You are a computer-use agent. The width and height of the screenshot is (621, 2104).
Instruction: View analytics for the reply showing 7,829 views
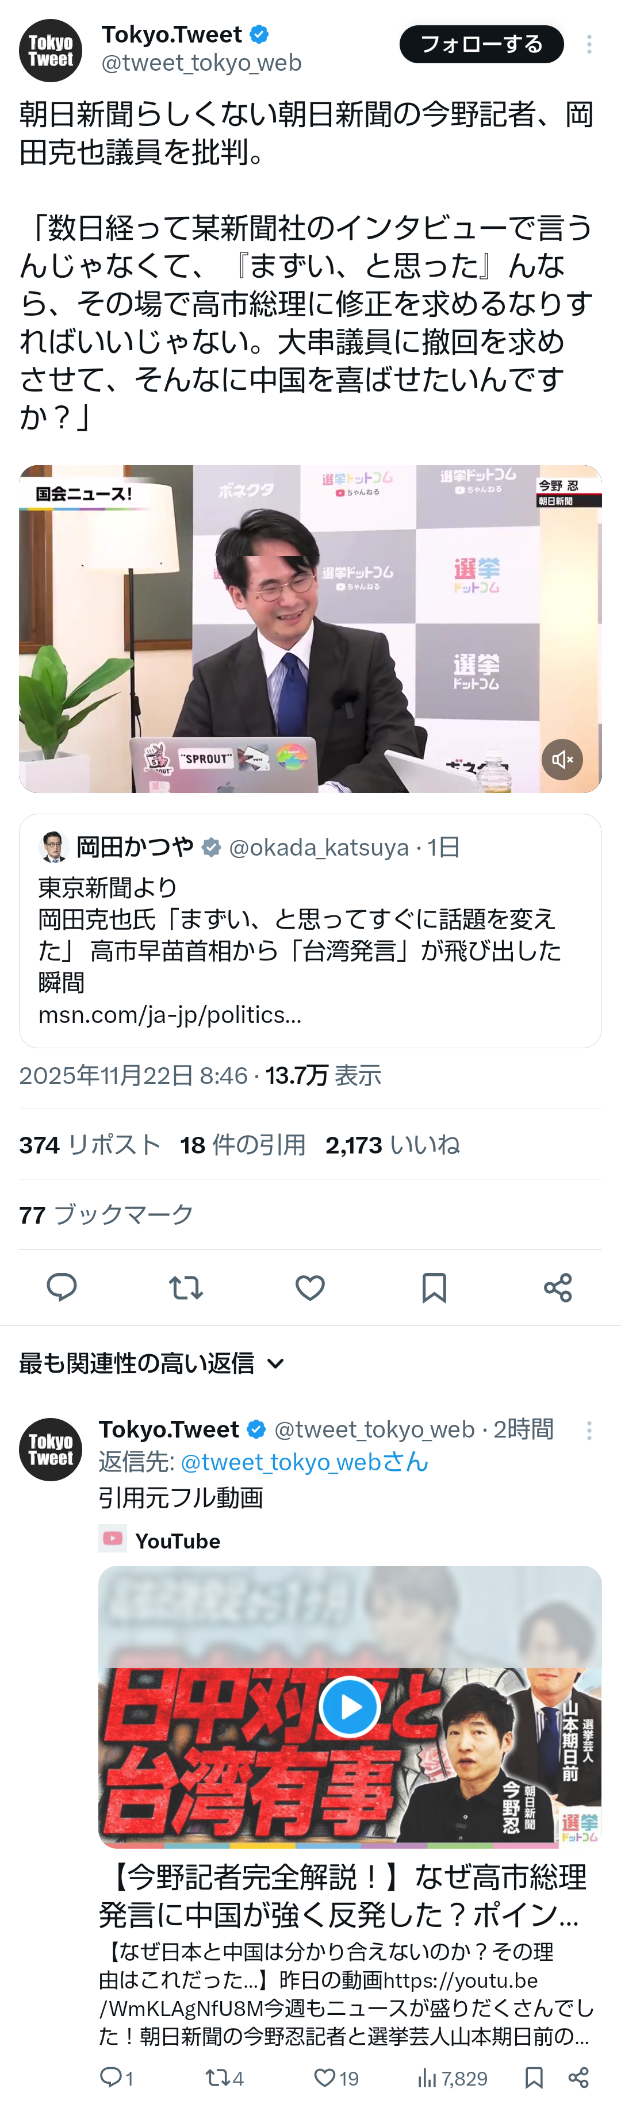[452, 2077]
